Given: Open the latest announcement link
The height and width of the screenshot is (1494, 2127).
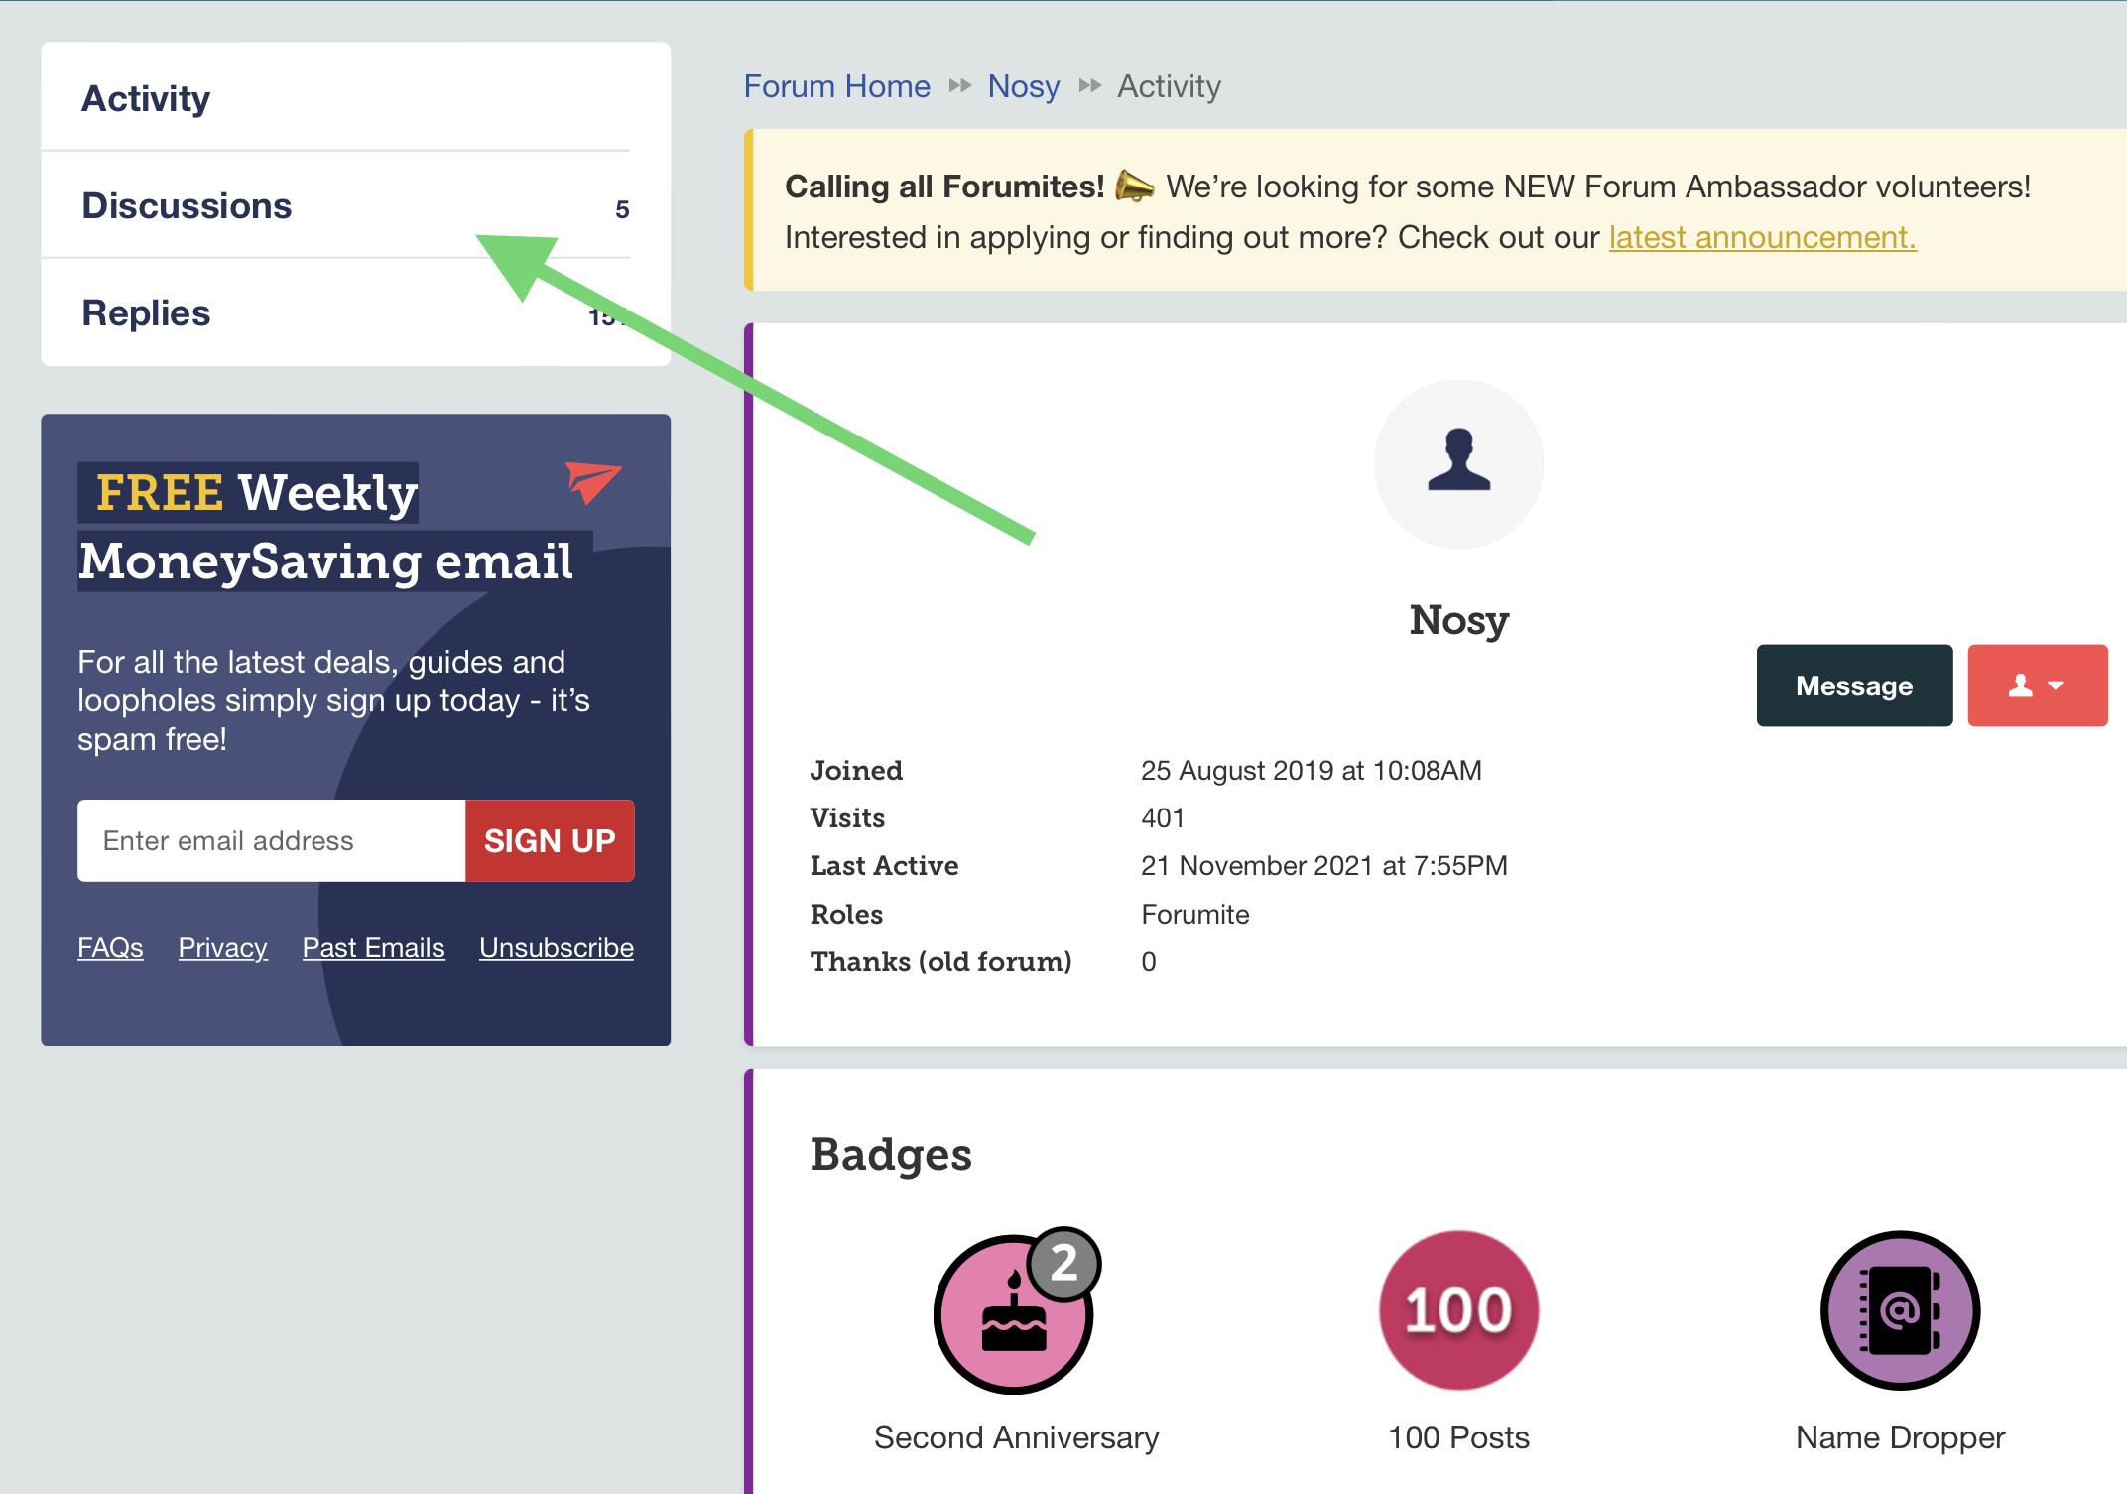Looking at the screenshot, I should click(1761, 237).
